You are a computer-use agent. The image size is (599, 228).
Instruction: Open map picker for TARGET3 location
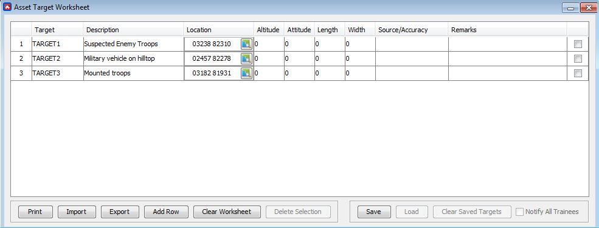pyautogui.click(x=246, y=74)
